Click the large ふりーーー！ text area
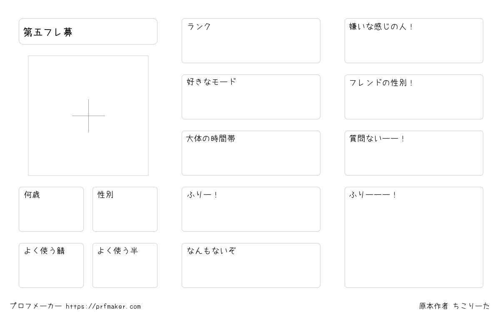 coord(414,237)
